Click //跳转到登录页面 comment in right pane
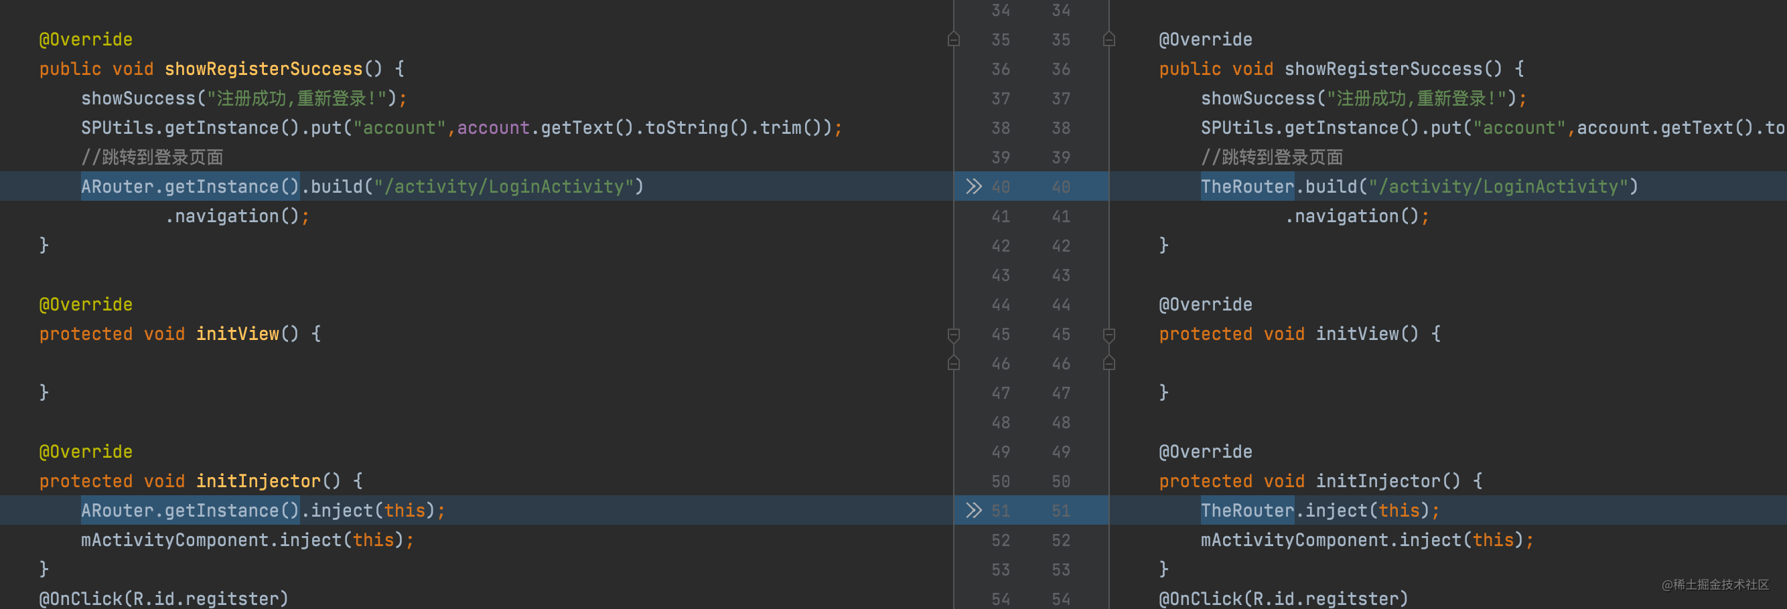 [1271, 157]
